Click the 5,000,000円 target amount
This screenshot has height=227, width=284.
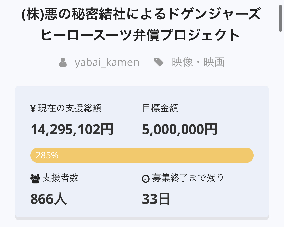coord(179,130)
